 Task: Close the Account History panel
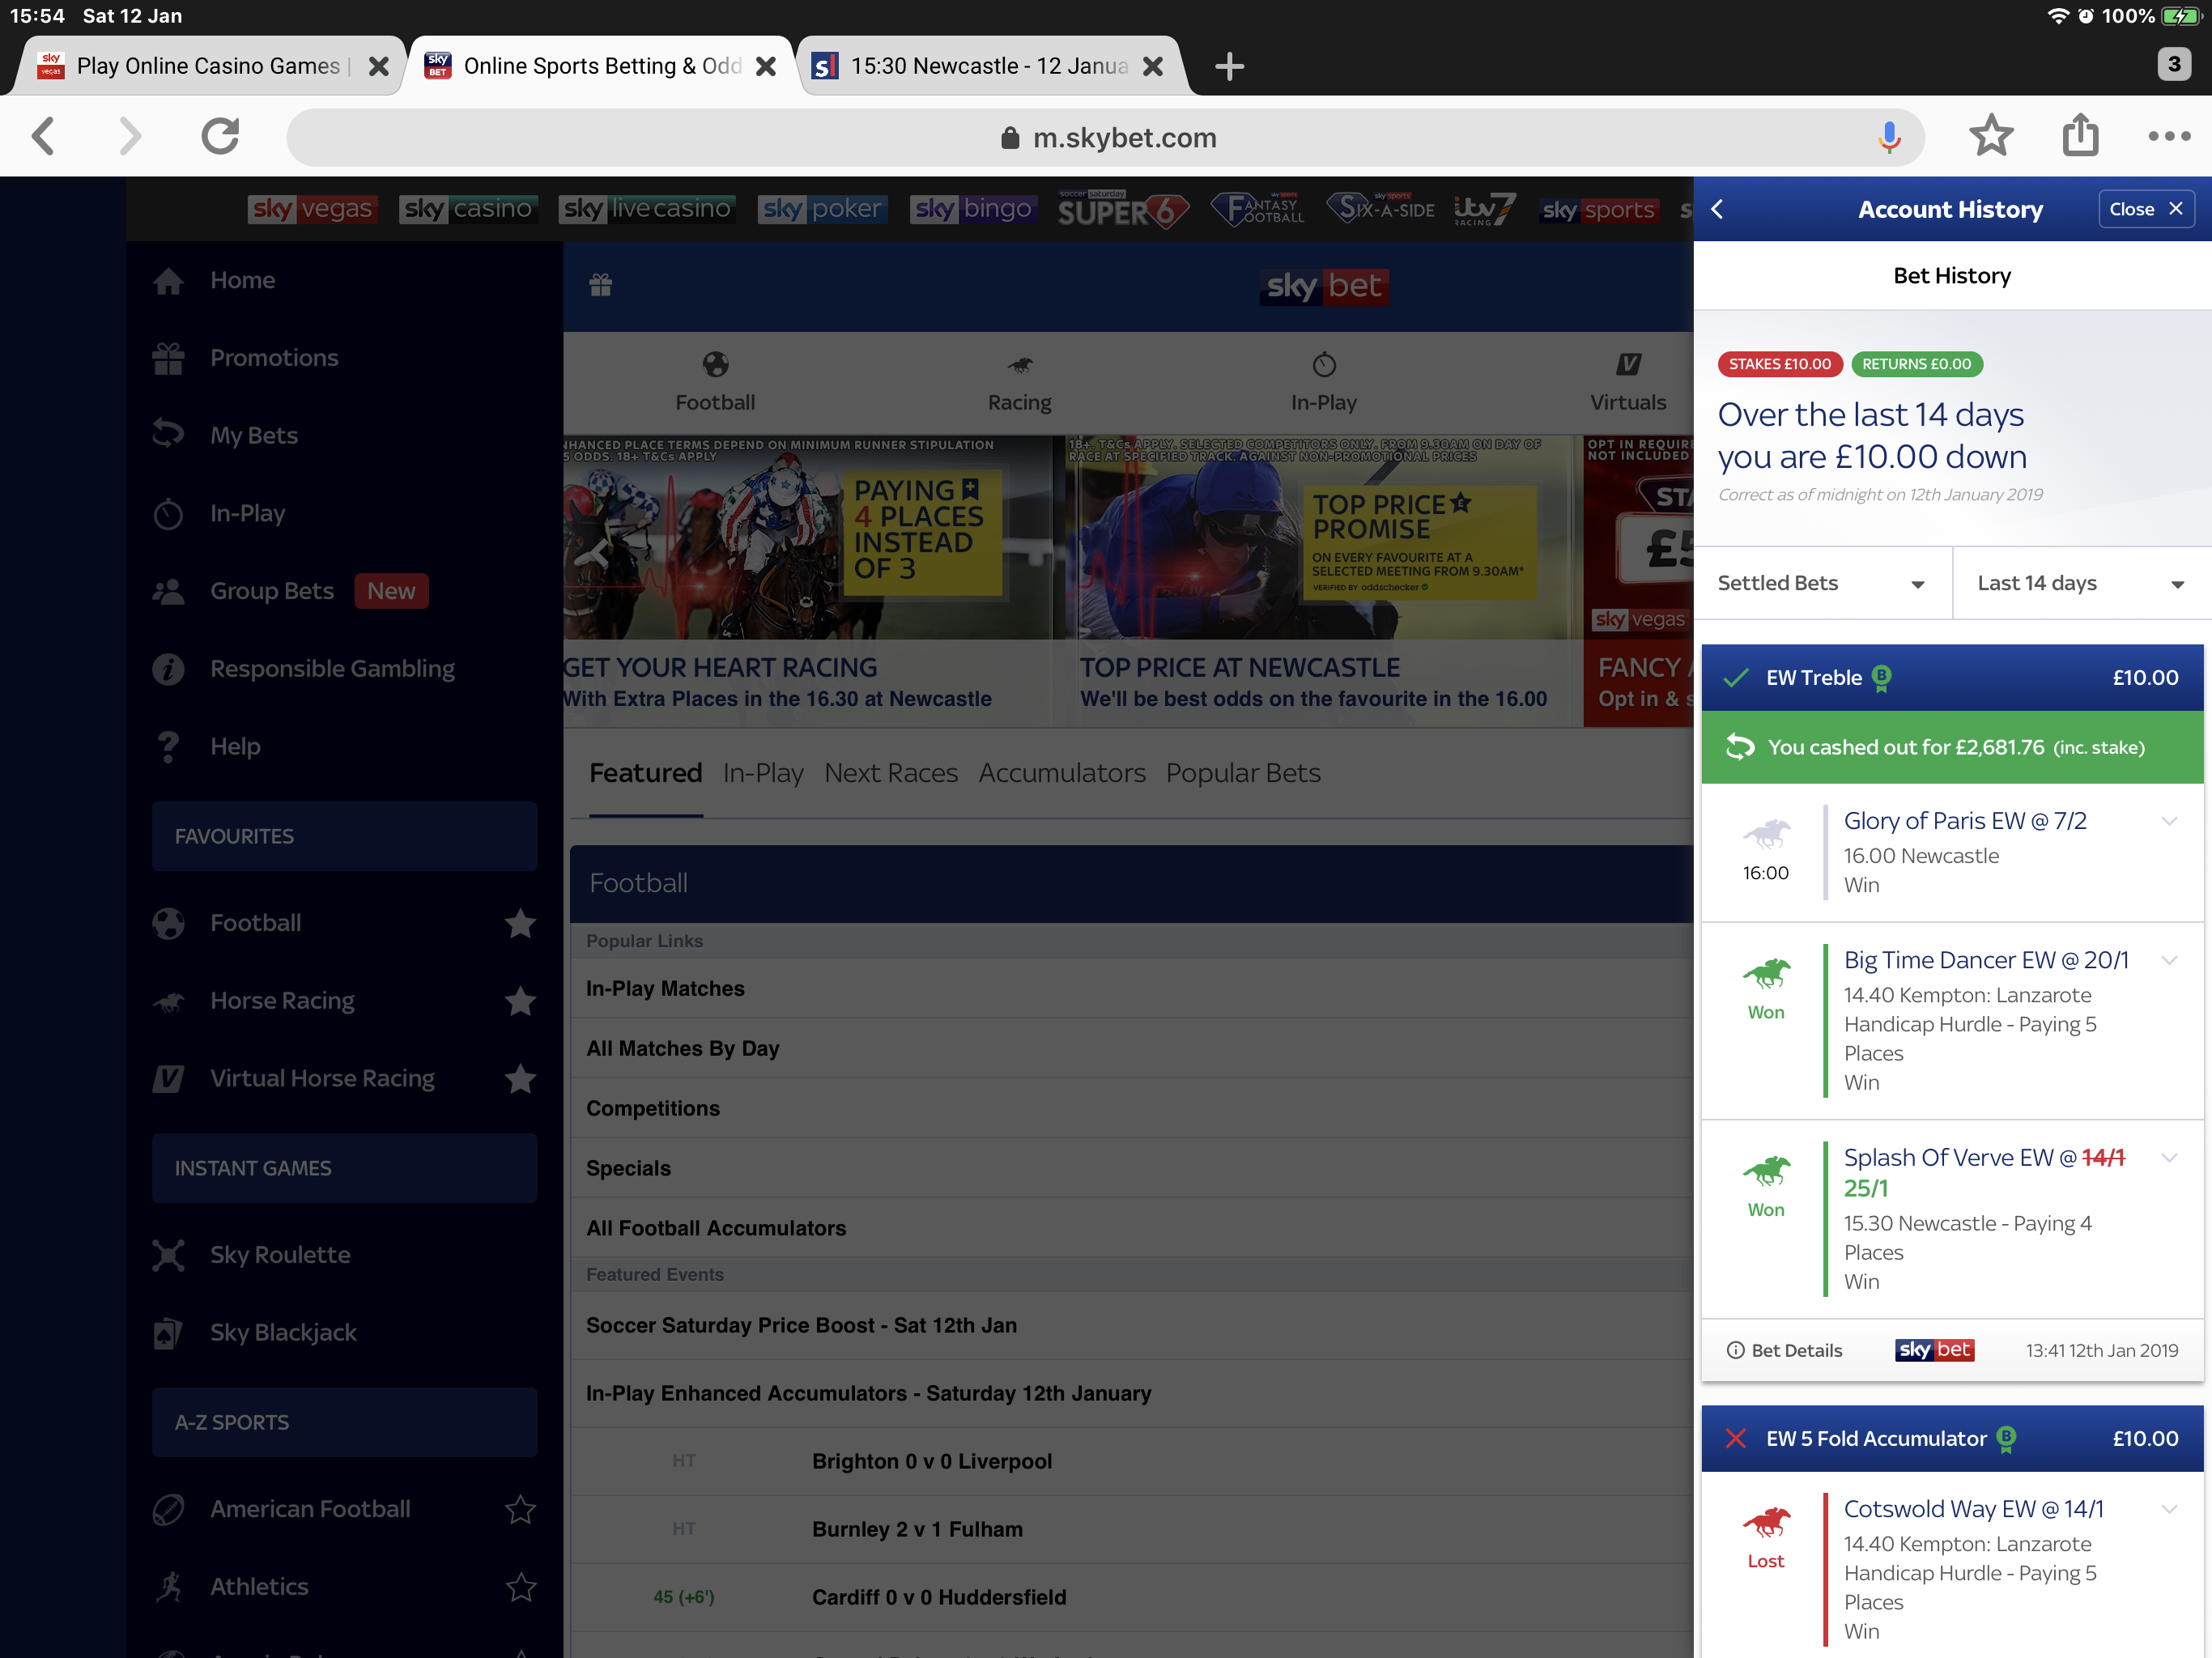point(2145,209)
